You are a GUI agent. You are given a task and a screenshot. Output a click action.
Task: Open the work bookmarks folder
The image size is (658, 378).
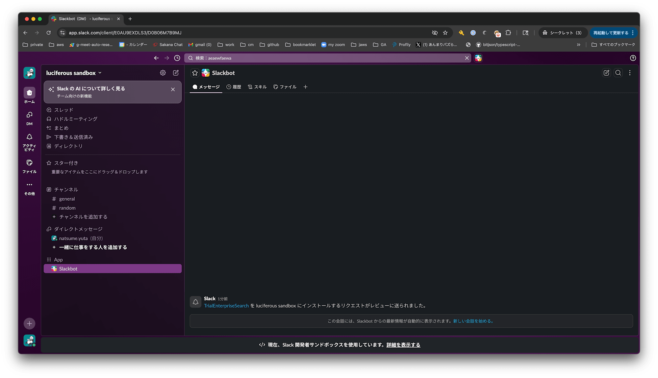coord(226,45)
